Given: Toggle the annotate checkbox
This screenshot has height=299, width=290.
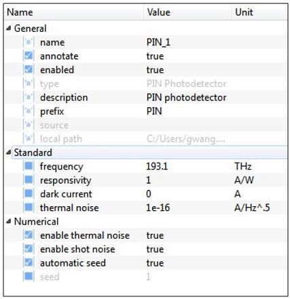Looking at the screenshot, I should [x=29, y=56].
